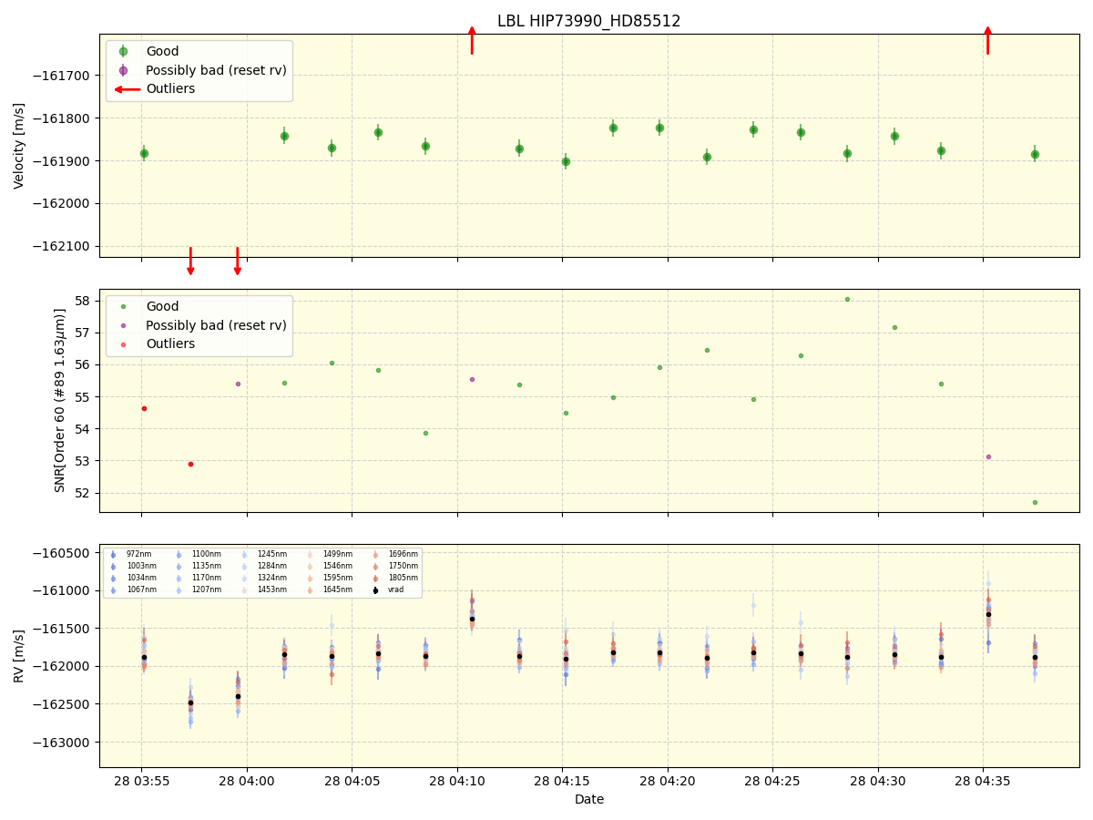The width and height of the screenshot is (1093, 820).
Task: Click the '28 04:00' date tick label
Action: coord(247,781)
